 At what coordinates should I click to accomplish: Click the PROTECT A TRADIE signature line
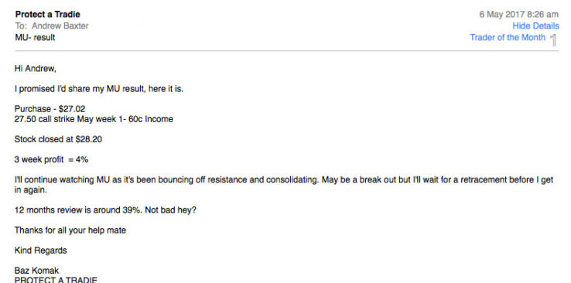56,280
